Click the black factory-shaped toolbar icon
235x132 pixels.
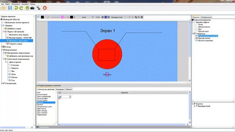tap(32, 8)
